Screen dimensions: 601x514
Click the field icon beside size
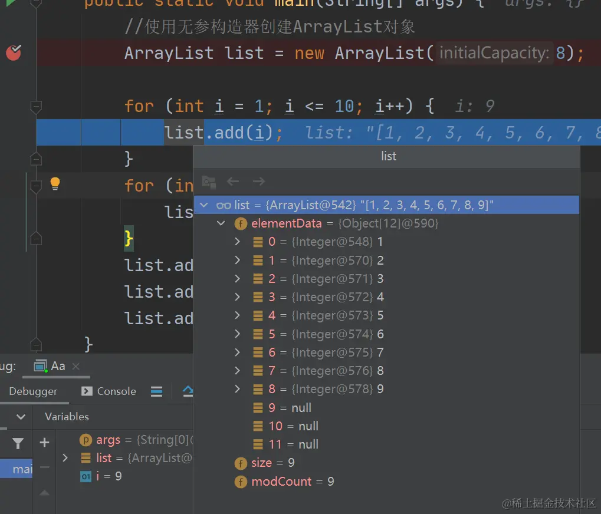point(241,463)
